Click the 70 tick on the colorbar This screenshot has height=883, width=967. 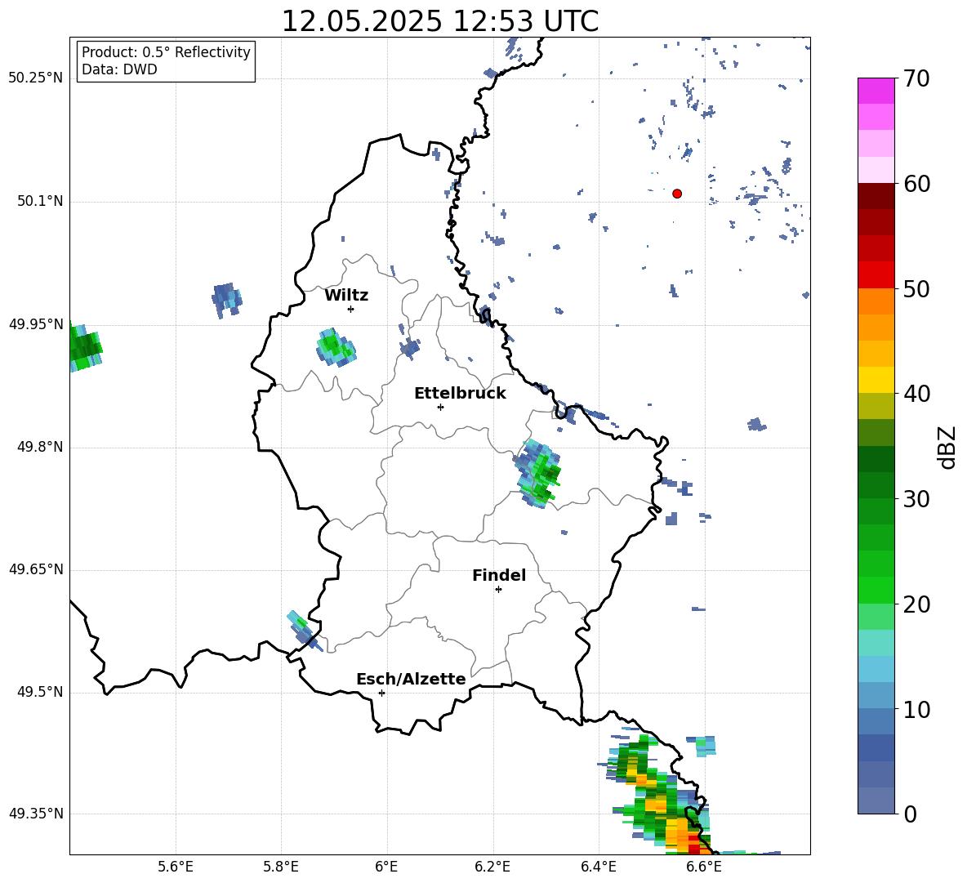point(916,78)
